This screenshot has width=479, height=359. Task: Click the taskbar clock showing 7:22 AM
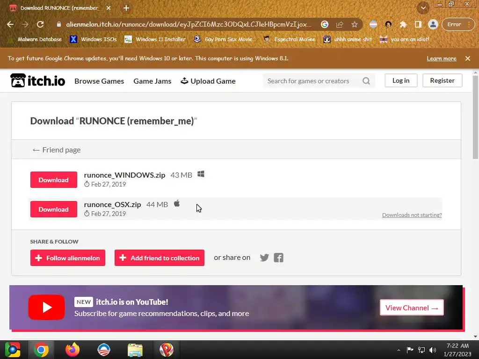pos(457,350)
